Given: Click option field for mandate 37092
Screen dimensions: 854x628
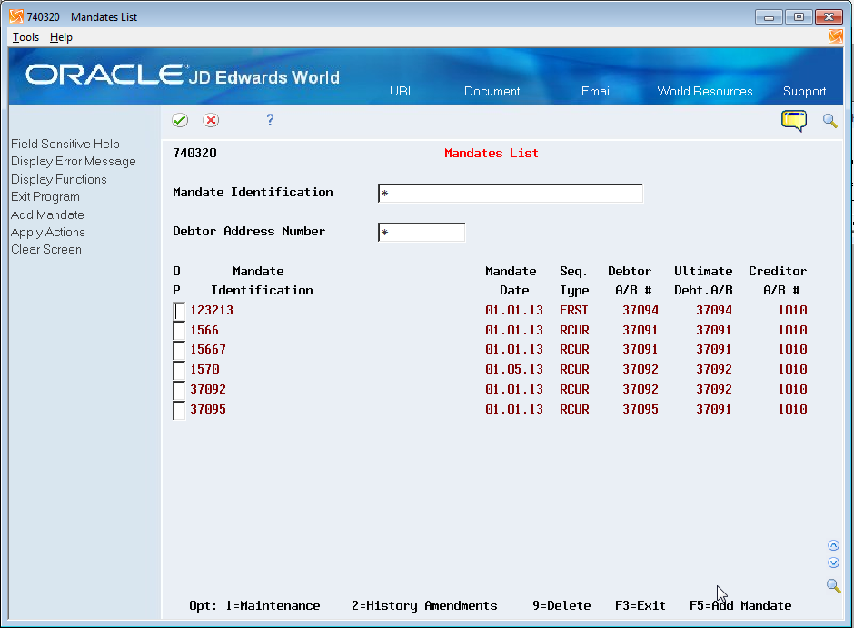Looking at the screenshot, I should [179, 390].
